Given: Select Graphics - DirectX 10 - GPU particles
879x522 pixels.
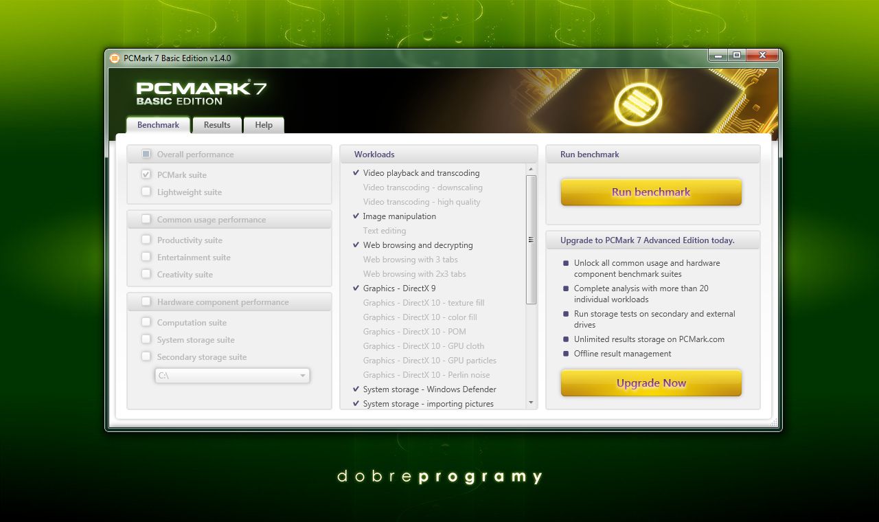Looking at the screenshot, I should click(x=429, y=361).
